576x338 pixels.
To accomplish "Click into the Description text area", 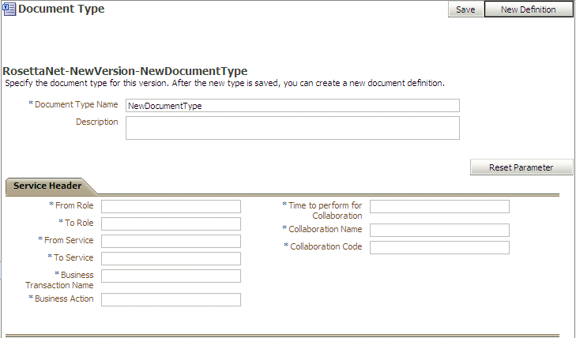I will tap(292, 128).
